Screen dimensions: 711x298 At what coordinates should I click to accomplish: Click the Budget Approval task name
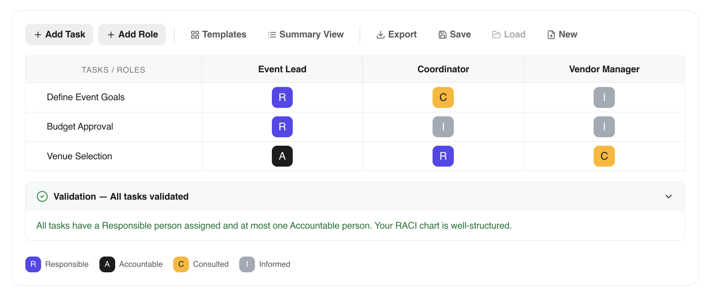pyautogui.click(x=80, y=127)
